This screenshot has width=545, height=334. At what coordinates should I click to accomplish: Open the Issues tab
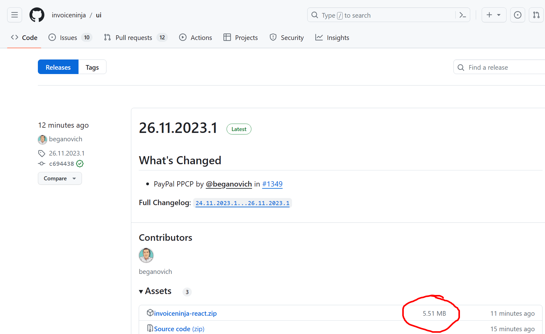70,38
